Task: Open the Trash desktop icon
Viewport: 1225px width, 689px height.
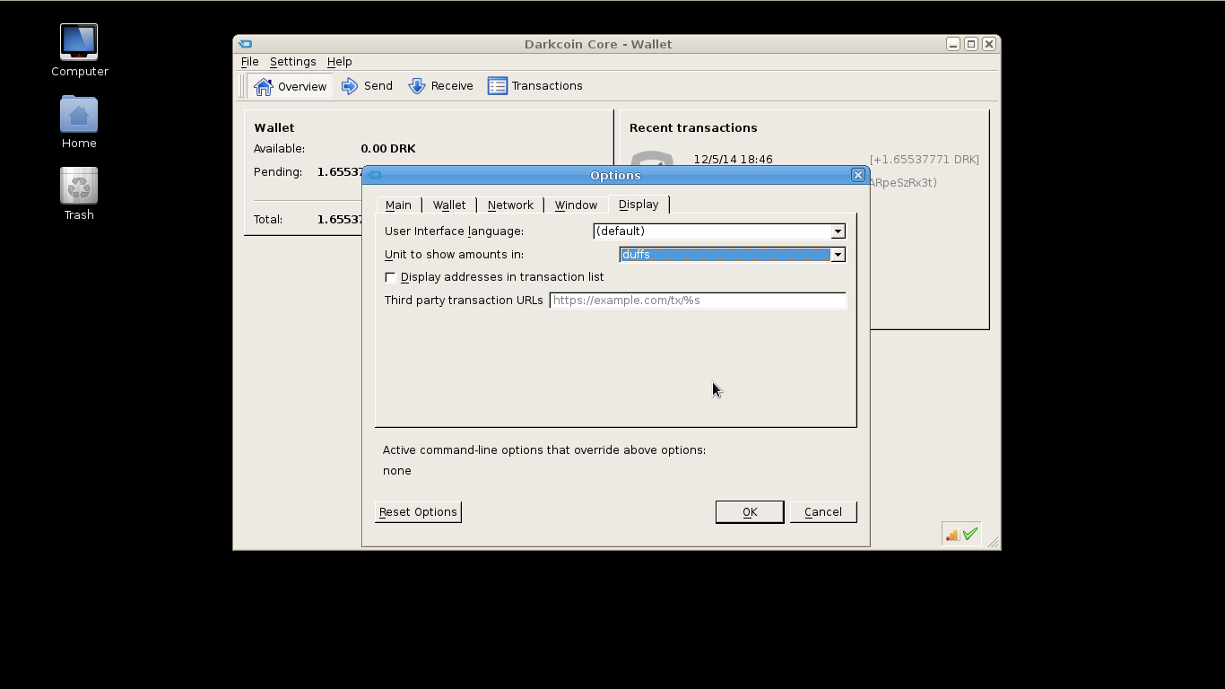Action: [79, 194]
